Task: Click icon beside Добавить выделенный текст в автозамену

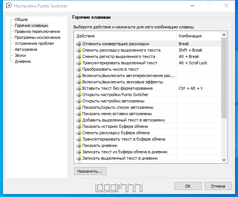Action: pos(78,120)
